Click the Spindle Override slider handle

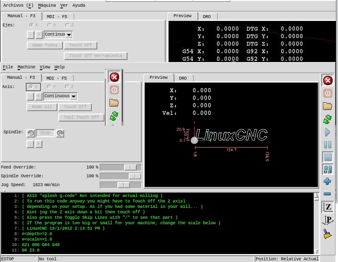[x=135, y=176]
